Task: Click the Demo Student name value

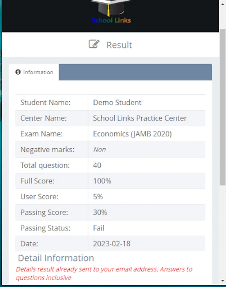Action: [x=117, y=103]
